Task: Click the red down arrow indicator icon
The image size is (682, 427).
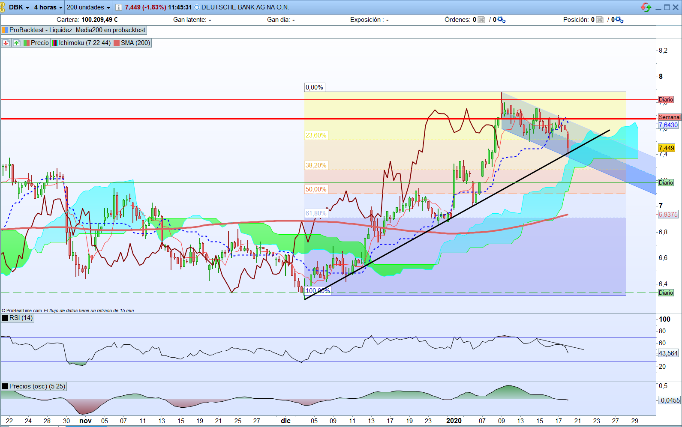Action: pos(6,43)
